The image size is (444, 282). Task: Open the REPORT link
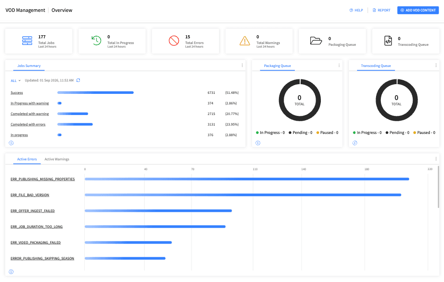381,10
